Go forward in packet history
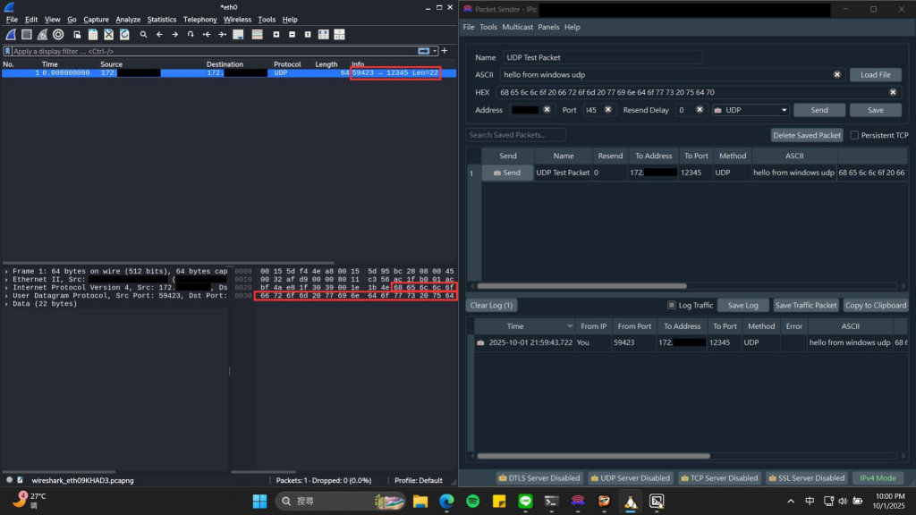916x515 pixels. click(x=174, y=35)
